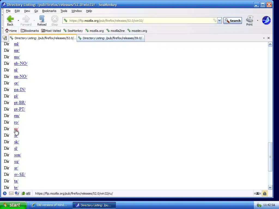Viewport: 279px width, 209px height.
Task: Open the ro/ directory link
Action: [16, 122]
